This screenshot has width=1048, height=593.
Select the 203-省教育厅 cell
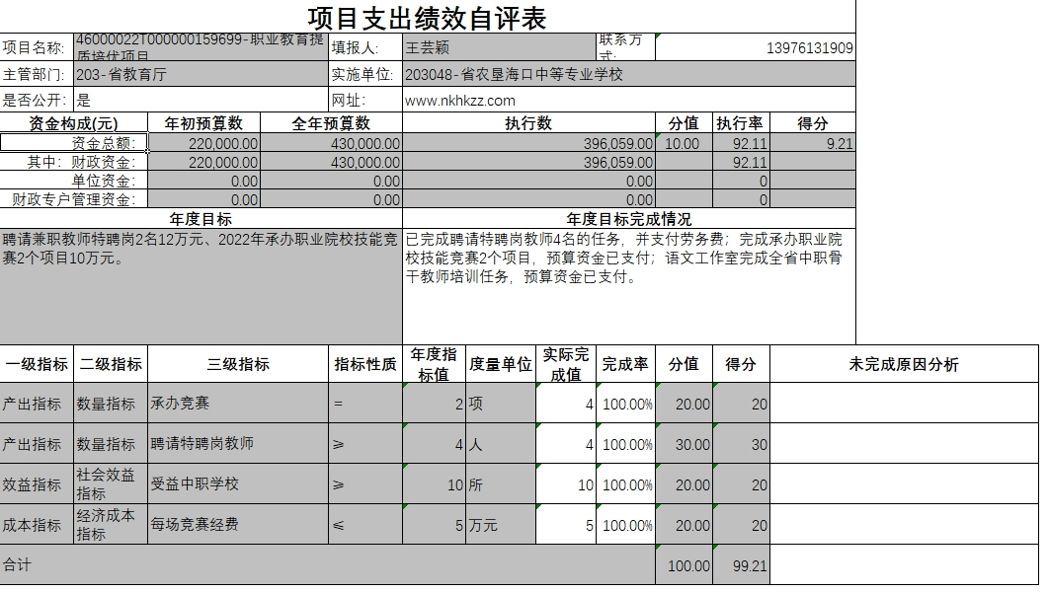pos(202,74)
